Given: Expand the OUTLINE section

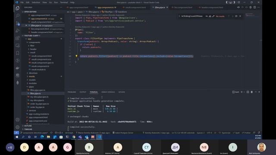Looking at the screenshot, I should tap(23, 126).
